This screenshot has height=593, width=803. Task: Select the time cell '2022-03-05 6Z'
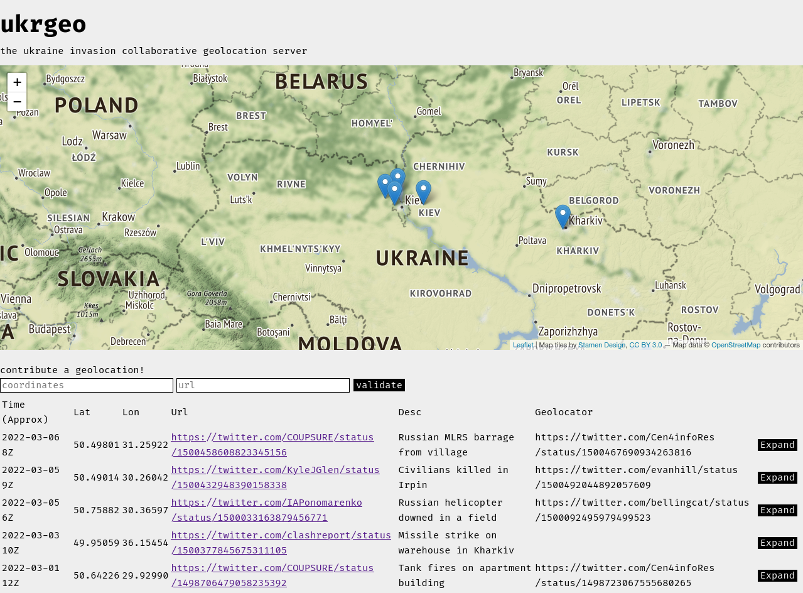31,510
